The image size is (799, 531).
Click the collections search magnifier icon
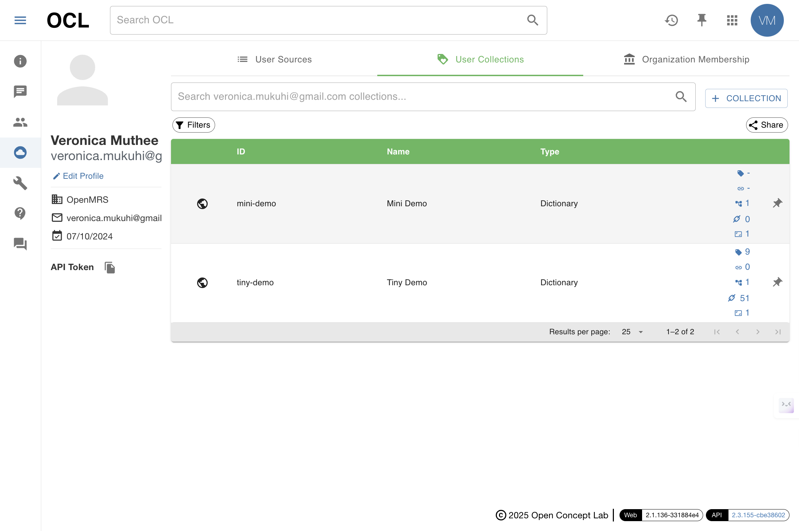pos(681,97)
